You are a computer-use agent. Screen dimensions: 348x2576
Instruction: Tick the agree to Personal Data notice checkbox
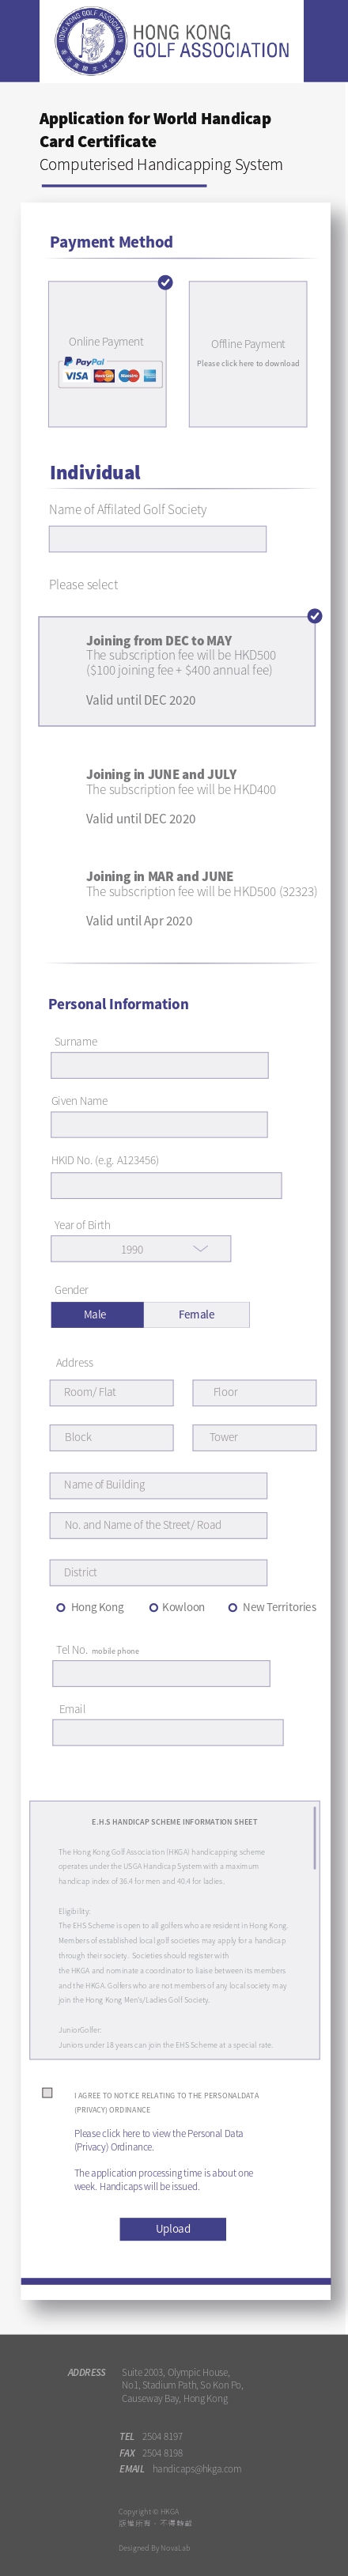point(47,2093)
